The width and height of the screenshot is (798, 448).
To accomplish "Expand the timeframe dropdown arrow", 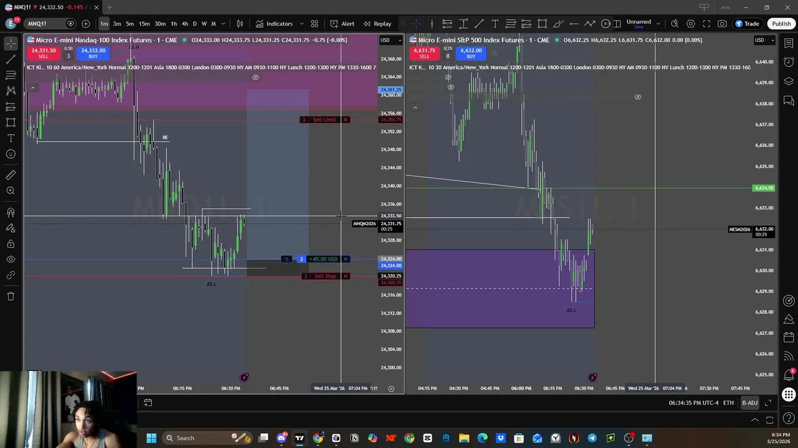I will (223, 24).
